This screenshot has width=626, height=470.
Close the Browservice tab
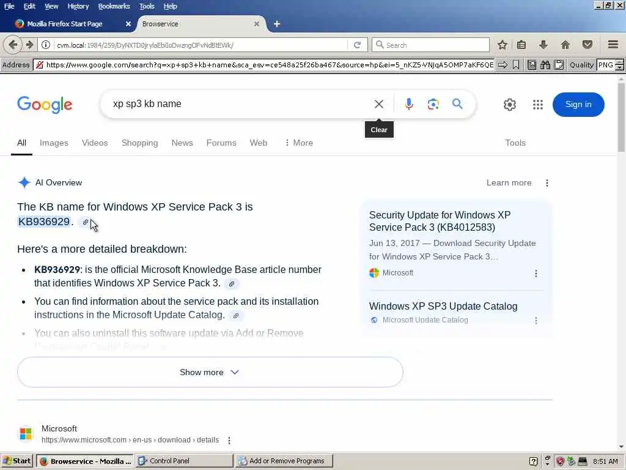click(x=257, y=24)
